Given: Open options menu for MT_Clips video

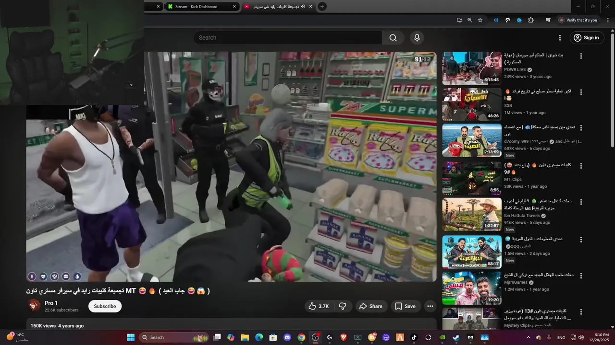Looking at the screenshot, I should click(581, 166).
